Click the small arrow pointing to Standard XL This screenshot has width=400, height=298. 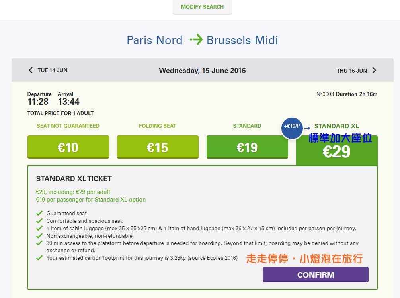307,128
